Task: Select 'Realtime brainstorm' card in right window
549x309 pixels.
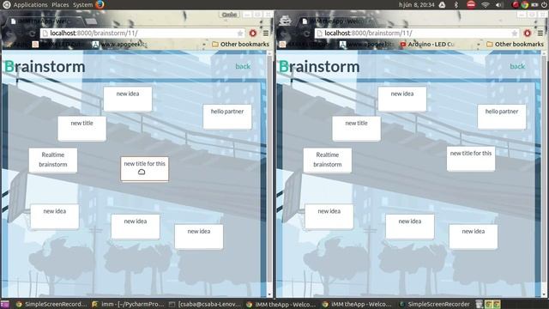Action: pyautogui.click(x=328, y=161)
